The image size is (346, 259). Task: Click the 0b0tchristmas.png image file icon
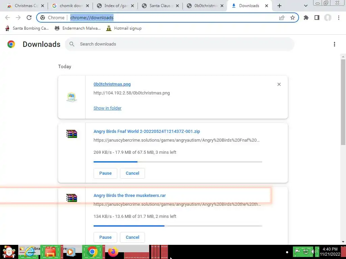coord(72,97)
